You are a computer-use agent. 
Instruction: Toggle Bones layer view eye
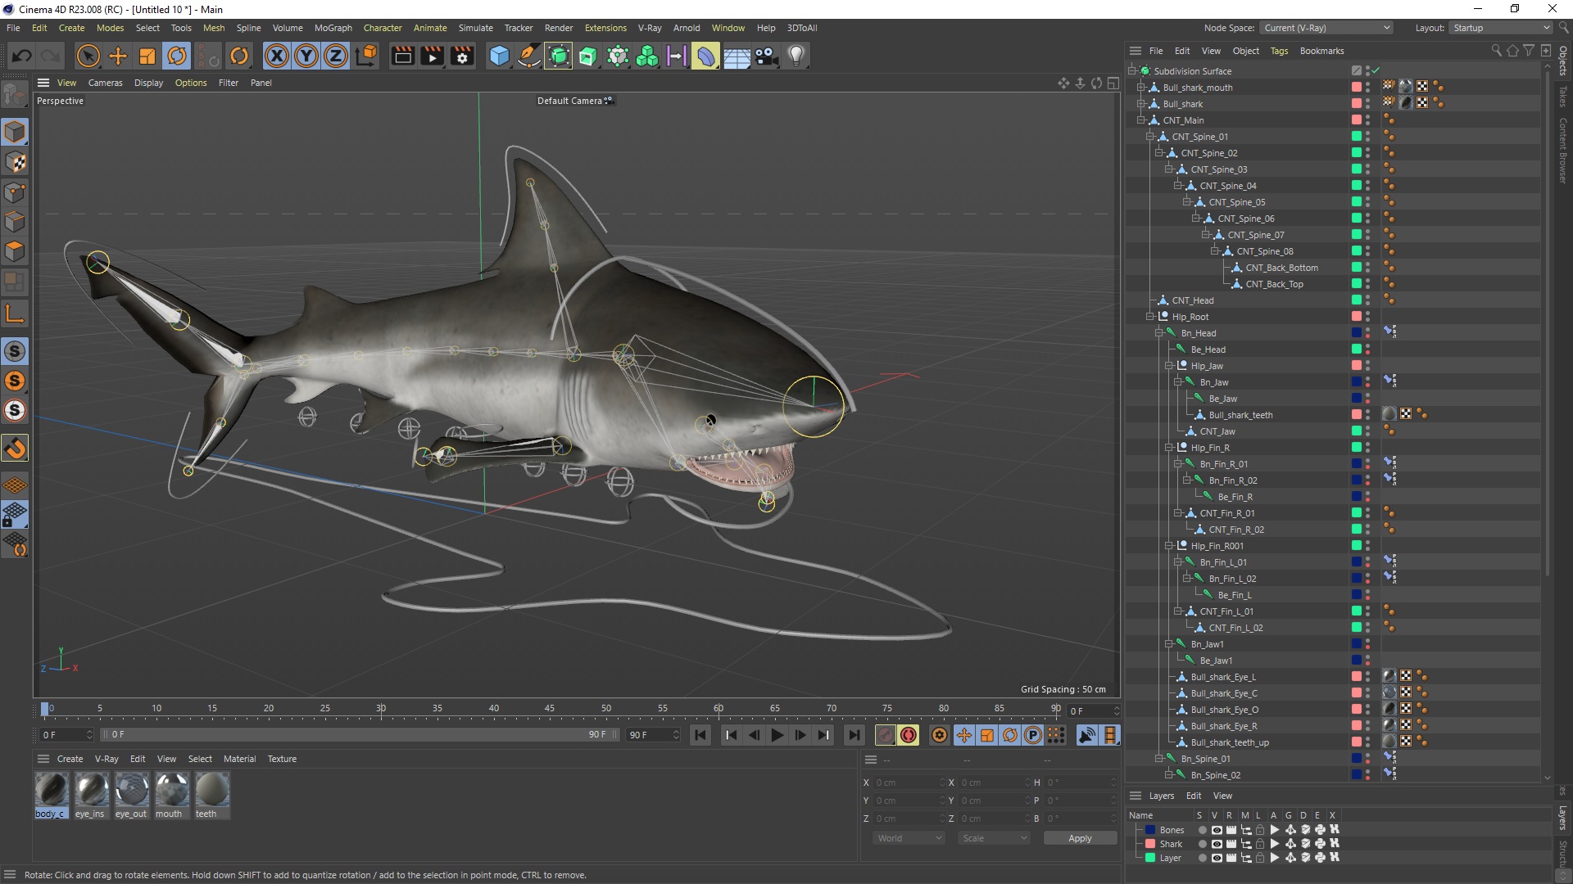1217,830
